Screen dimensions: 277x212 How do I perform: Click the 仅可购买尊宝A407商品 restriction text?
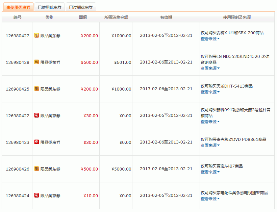[x=222, y=166]
